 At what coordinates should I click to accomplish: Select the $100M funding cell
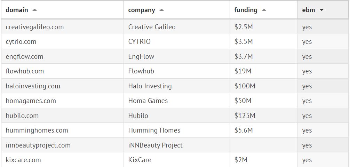click(x=245, y=86)
